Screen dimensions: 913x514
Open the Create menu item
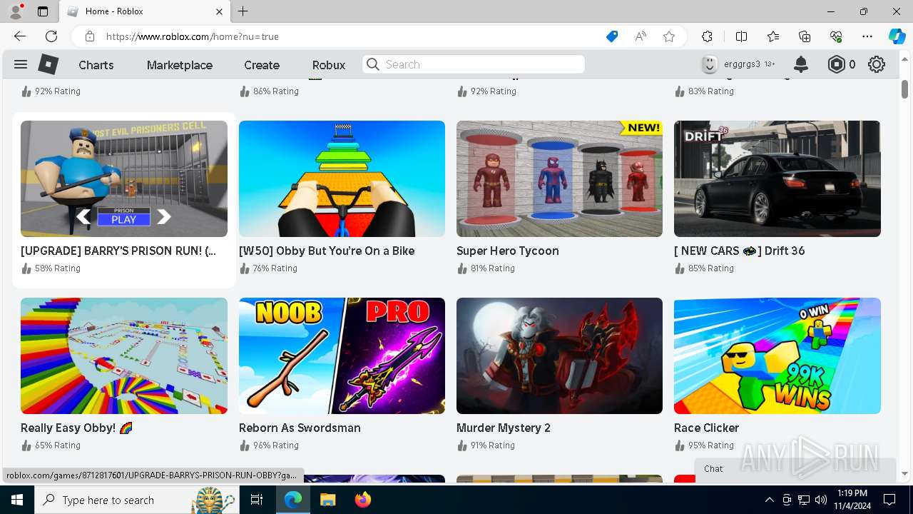click(262, 65)
